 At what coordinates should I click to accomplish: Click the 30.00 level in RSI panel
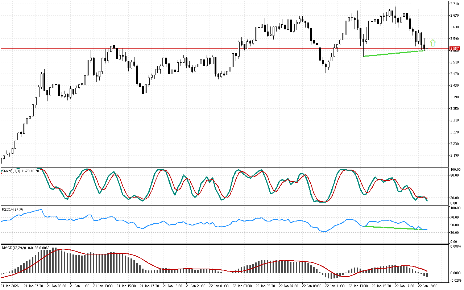455,232
